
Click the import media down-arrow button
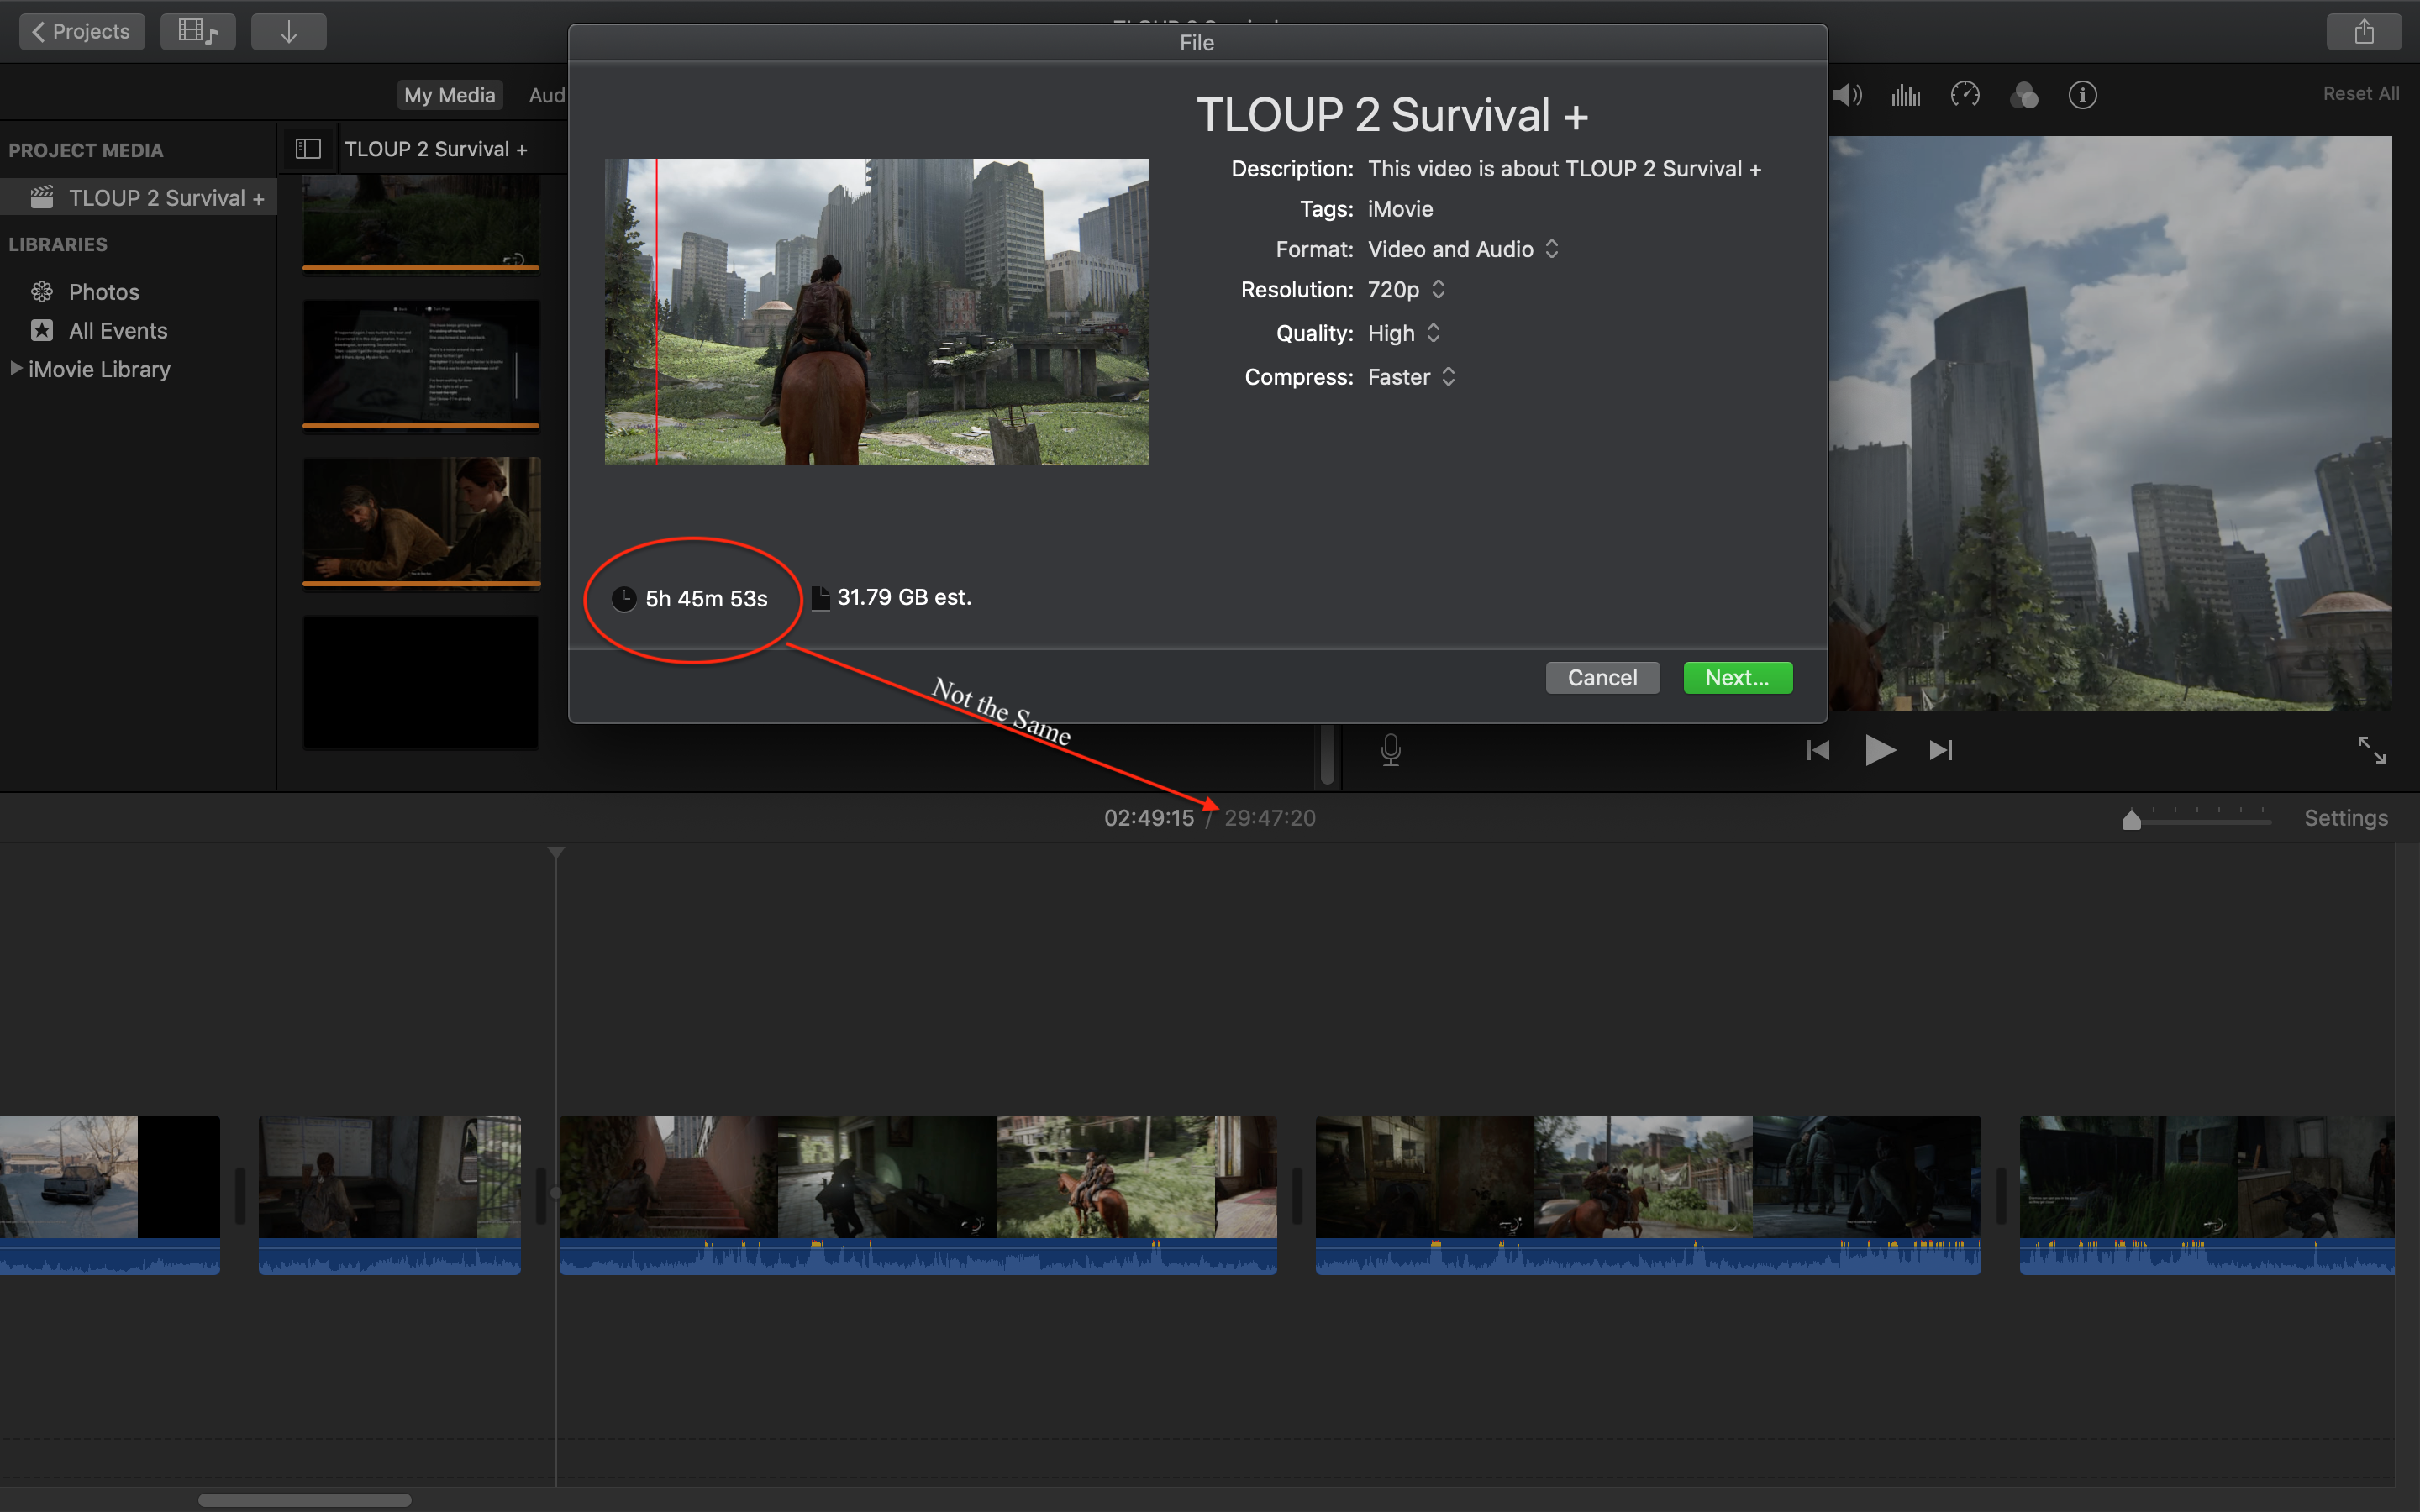pos(288,32)
